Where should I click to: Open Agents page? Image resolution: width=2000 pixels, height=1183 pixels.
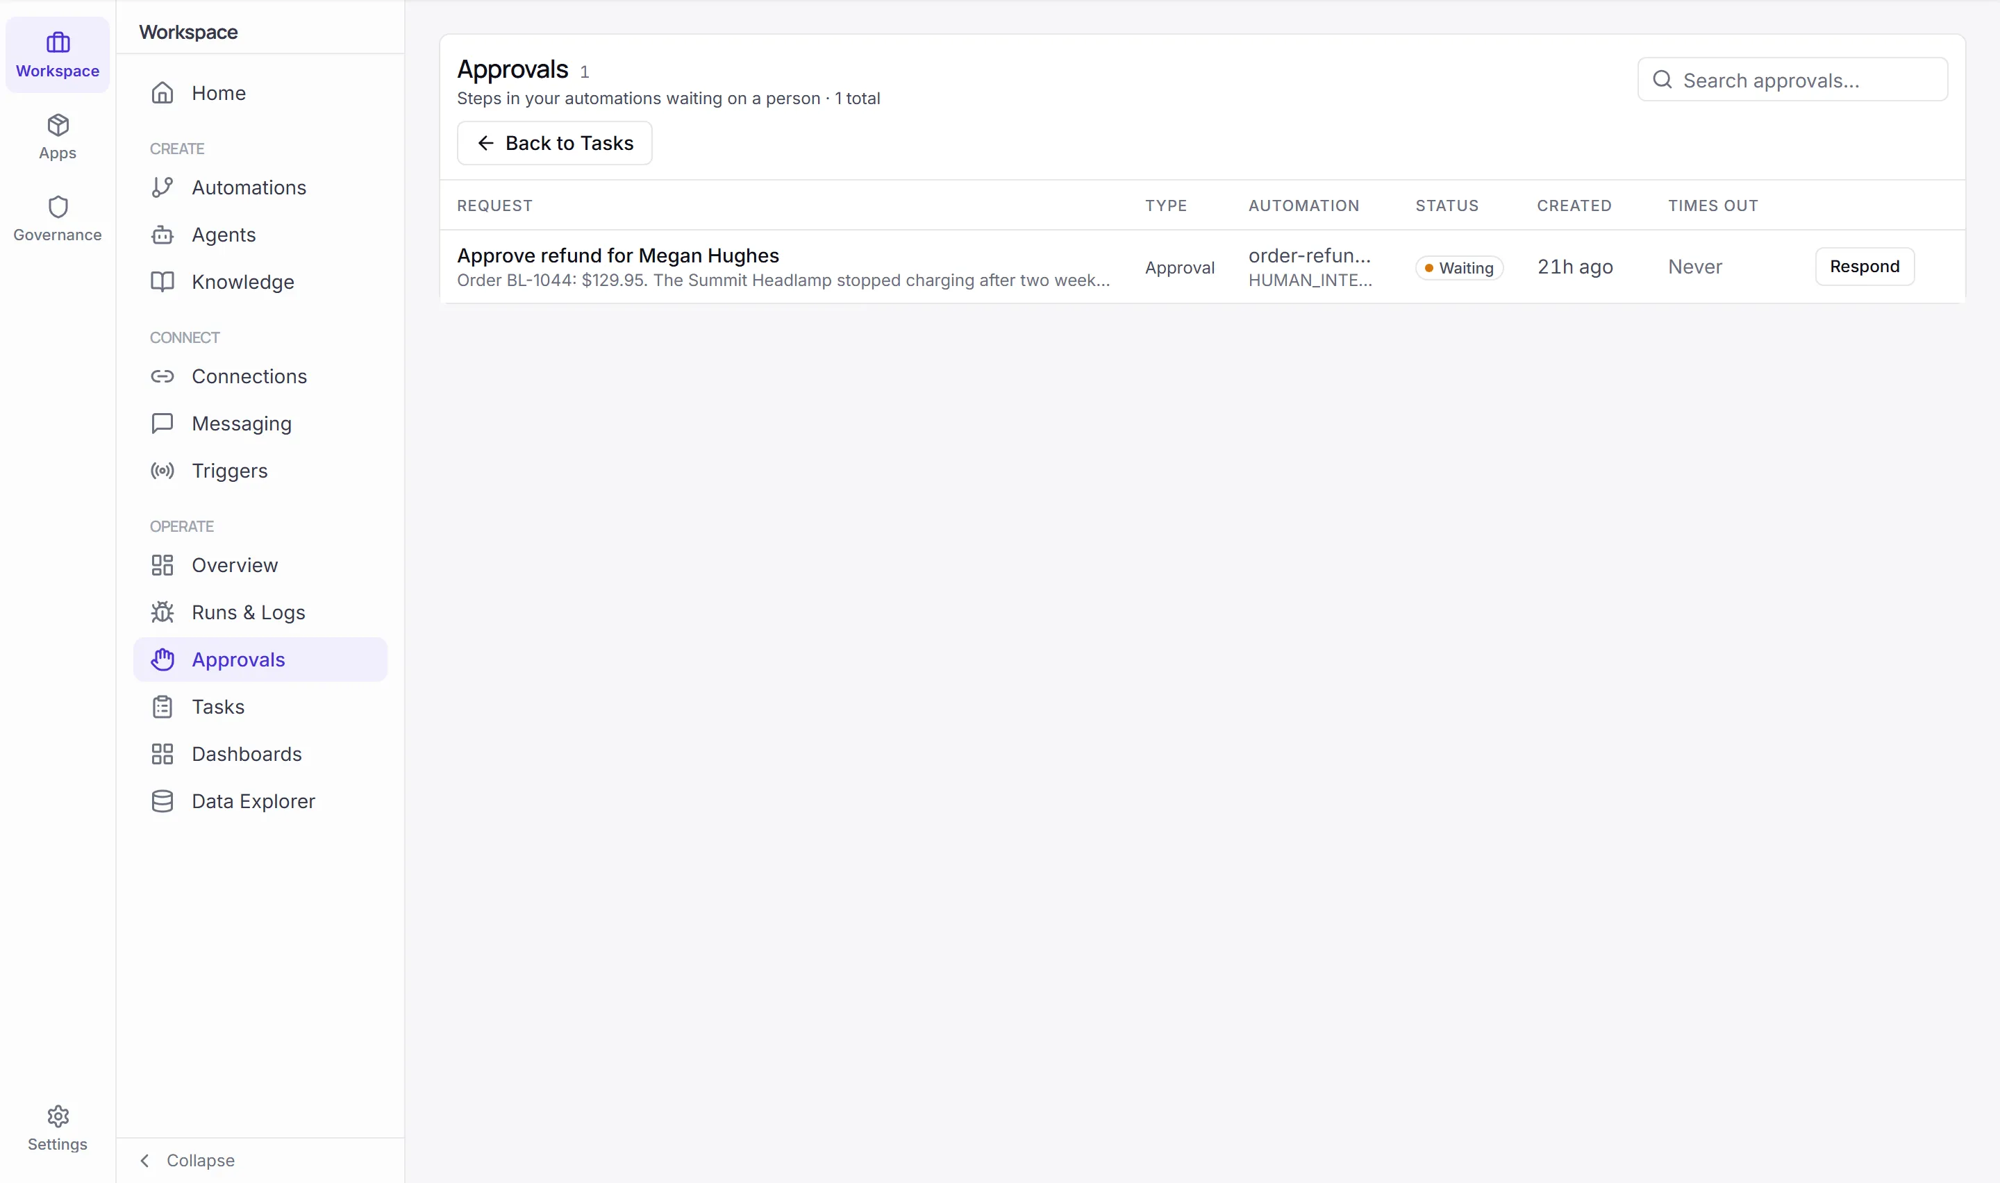(260, 235)
